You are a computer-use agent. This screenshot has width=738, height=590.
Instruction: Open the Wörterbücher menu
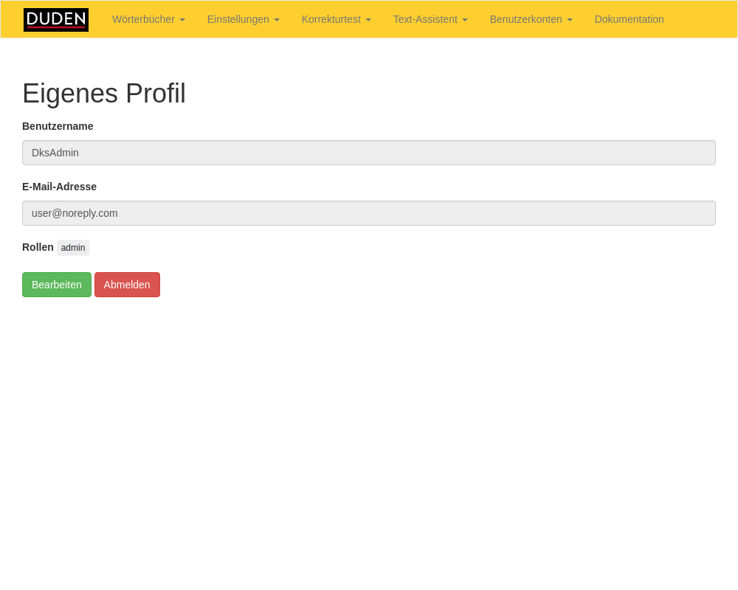click(143, 19)
